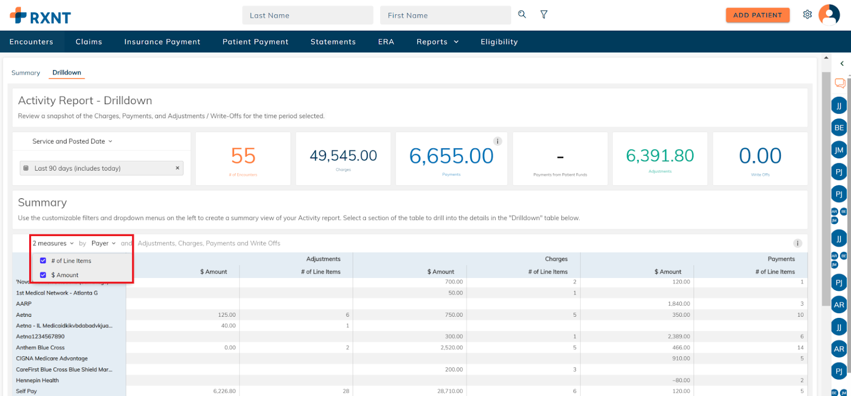Click the ADD PATIENT button
This screenshot has height=396, width=851.
(x=757, y=15)
